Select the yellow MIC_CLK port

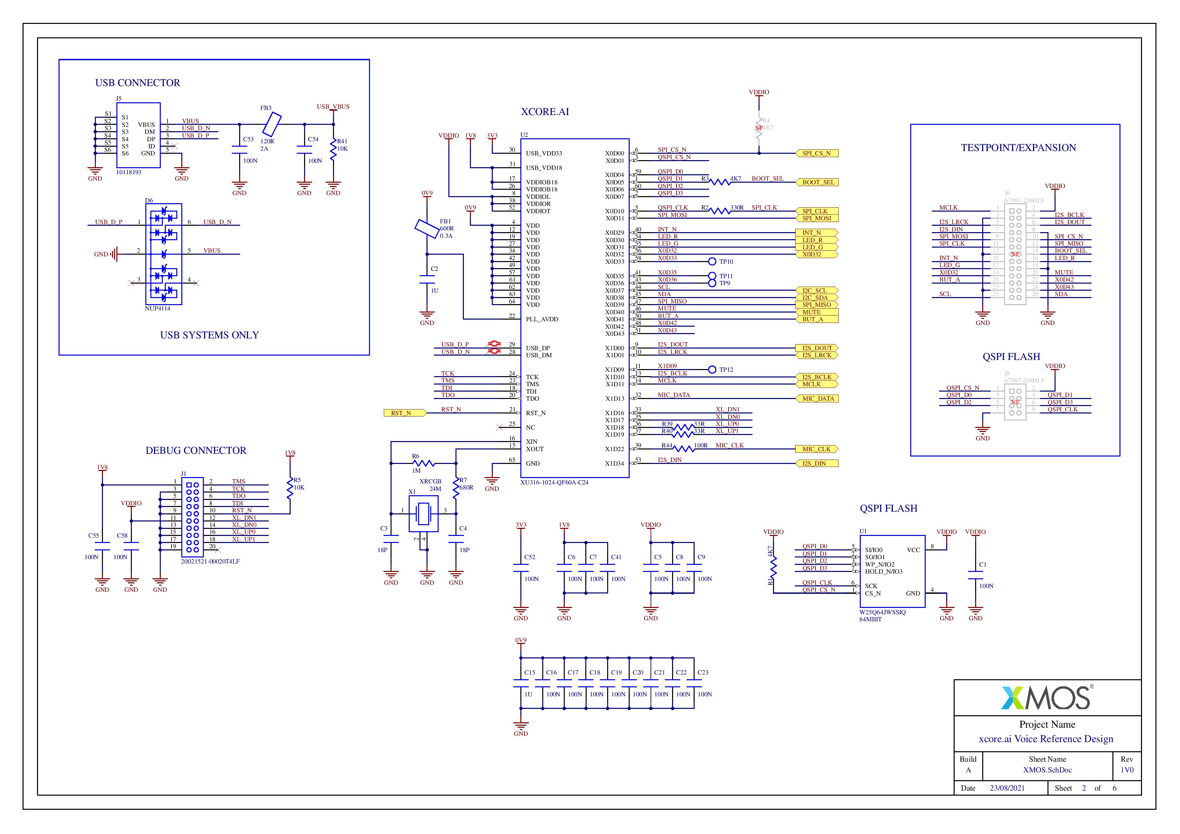[x=817, y=448]
